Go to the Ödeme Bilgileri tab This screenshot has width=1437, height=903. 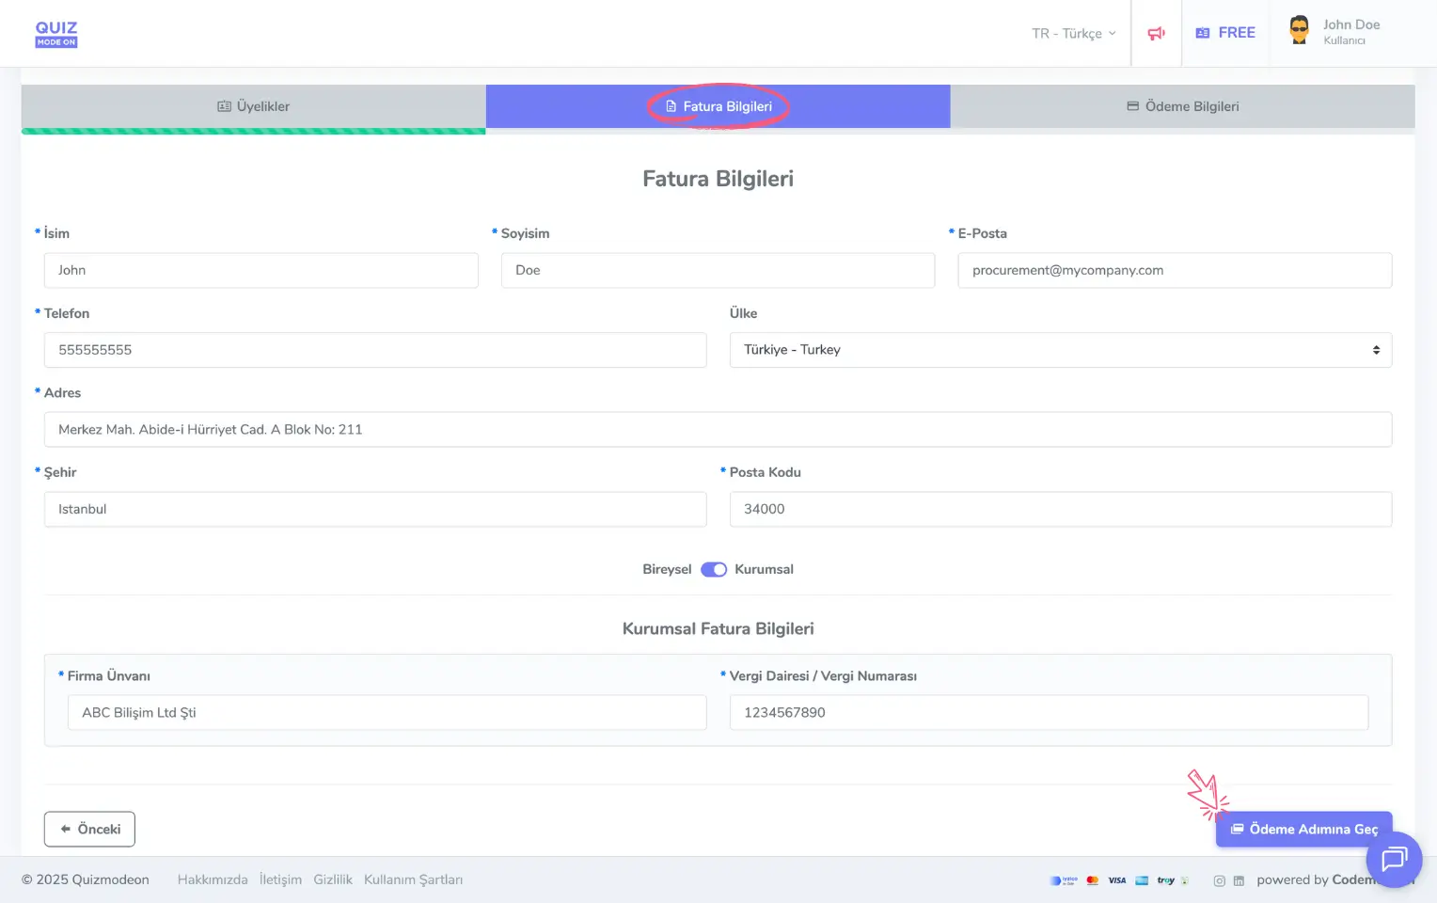pos(1182,106)
